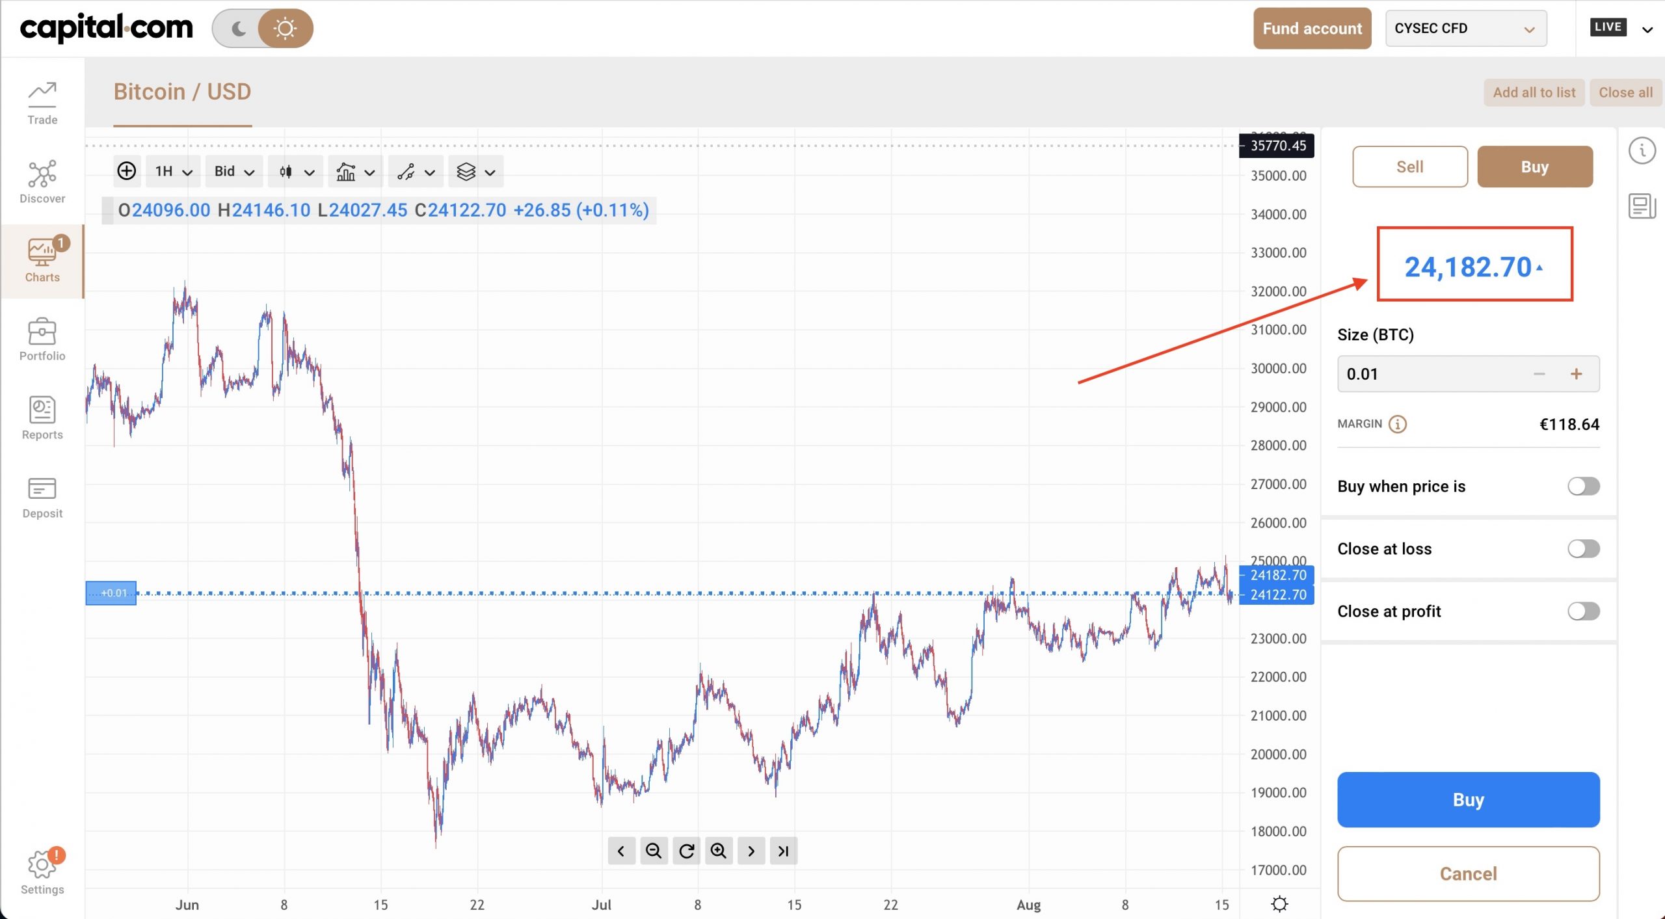The image size is (1665, 919).
Task: Click the Close all button
Action: pos(1626,92)
